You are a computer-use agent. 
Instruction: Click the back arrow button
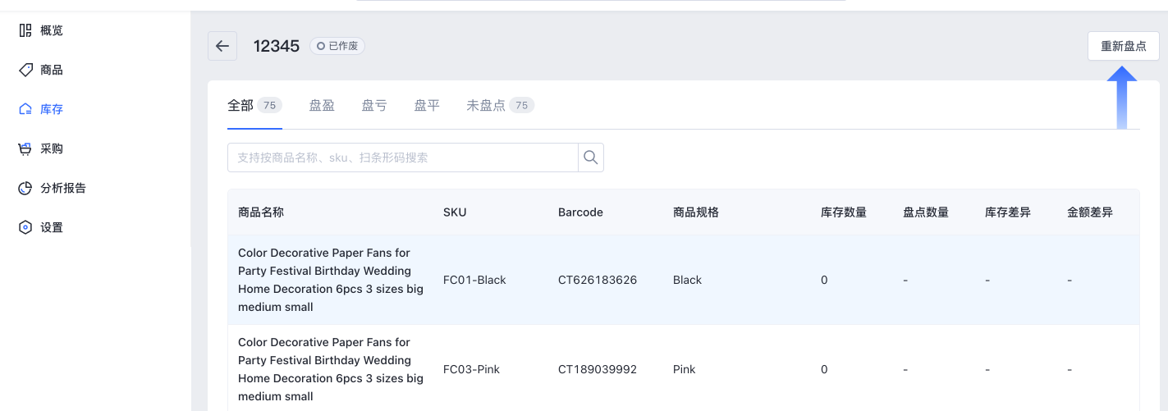222,46
